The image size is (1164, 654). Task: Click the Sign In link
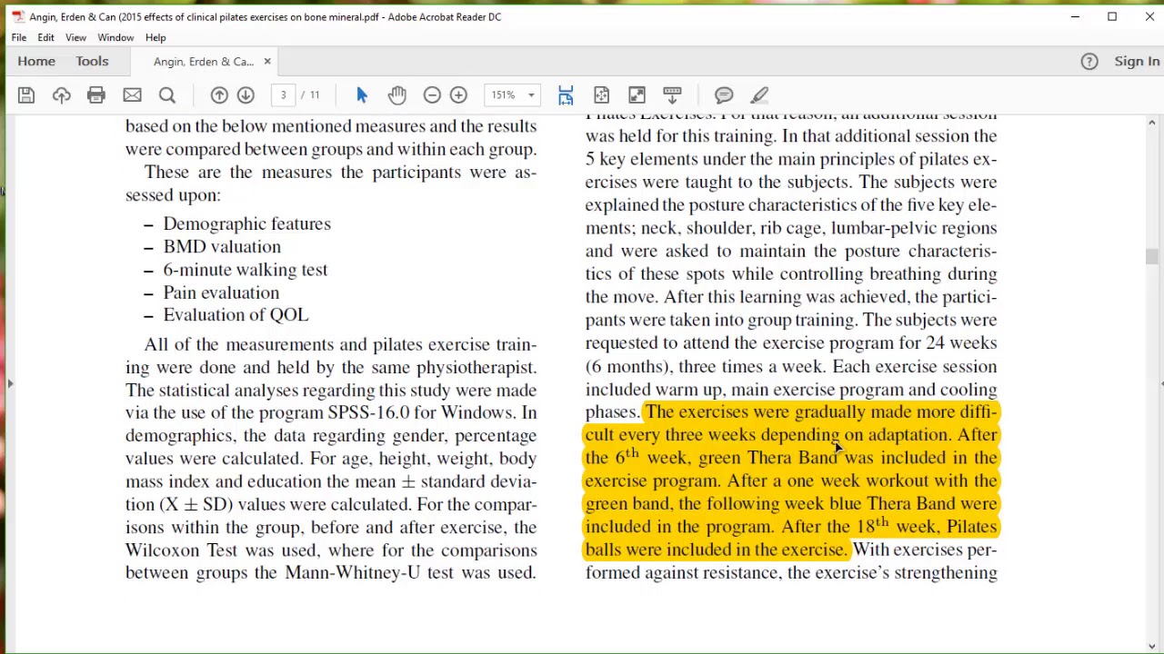point(1137,62)
